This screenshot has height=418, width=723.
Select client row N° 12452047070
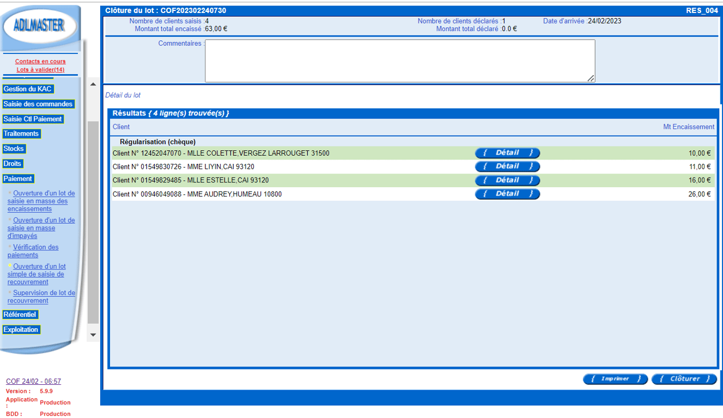413,153
